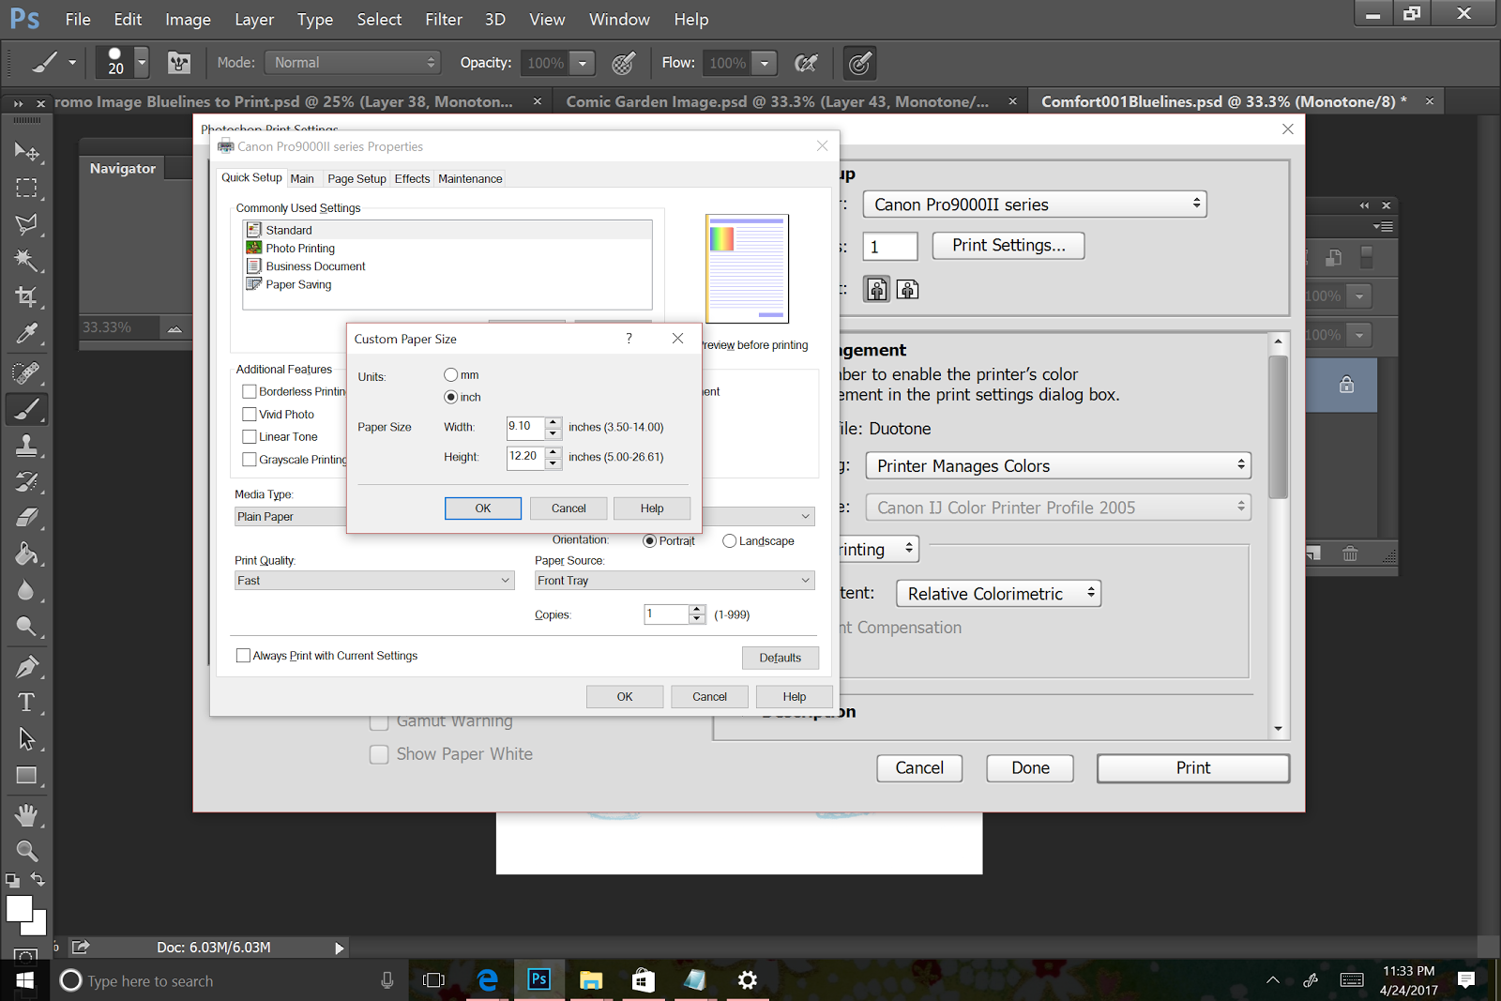This screenshot has width=1501, height=1001.
Task: Click the Print Settings... button
Action: pos(1008,246)
